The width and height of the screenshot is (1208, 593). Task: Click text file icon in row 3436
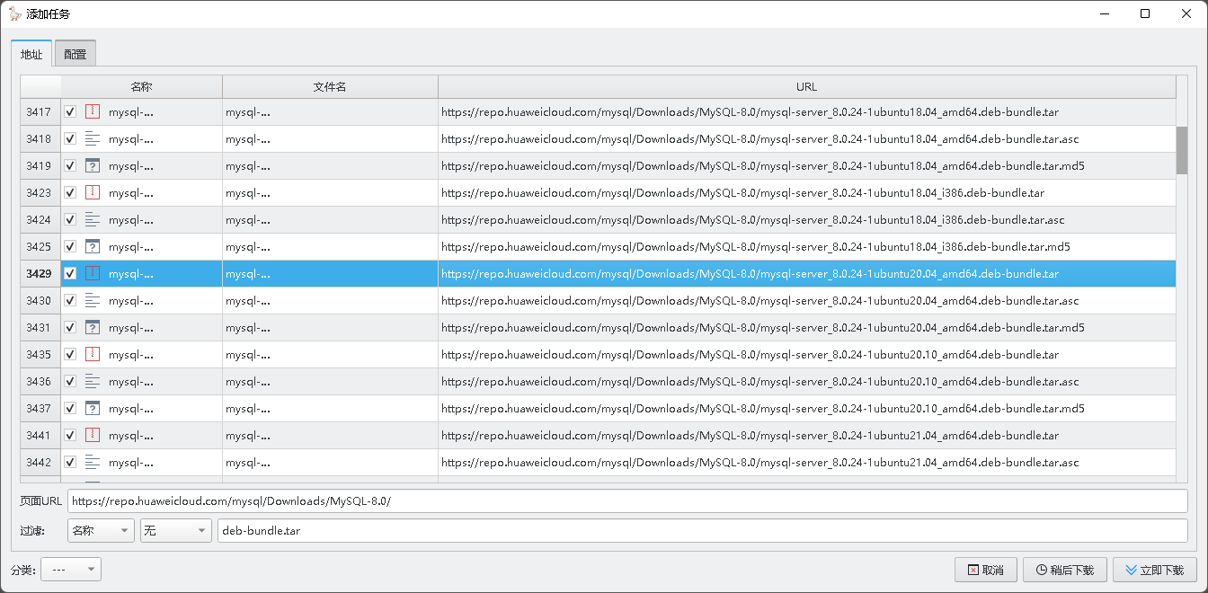pos(93,382)
